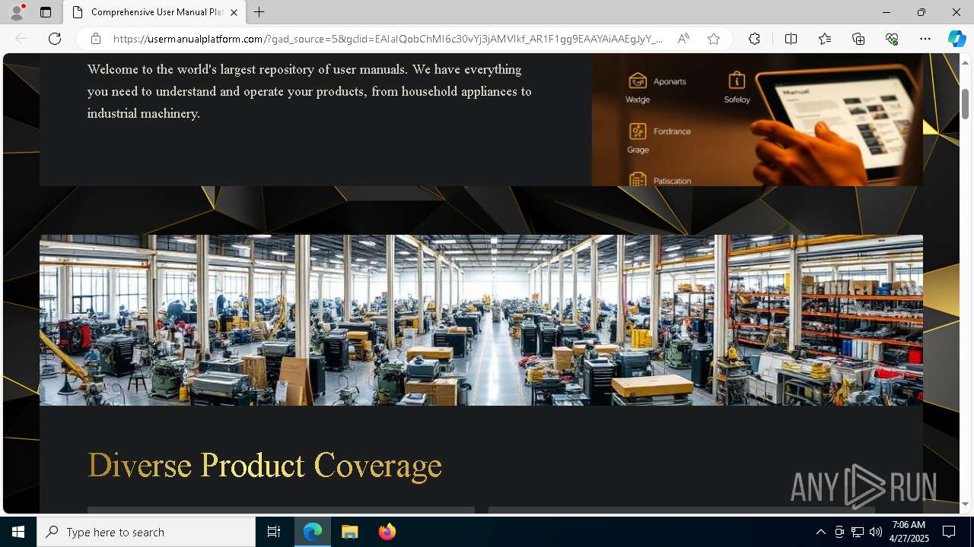This screenshot has width=974, height=547.
Task: Click the browser back arrow
Action: [x=21, y=39]
